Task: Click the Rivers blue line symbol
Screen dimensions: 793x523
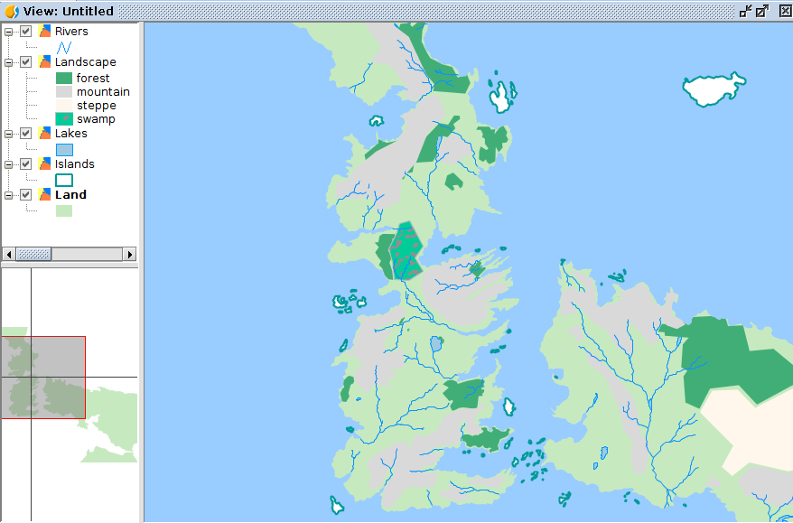Action: click(64, 47)
